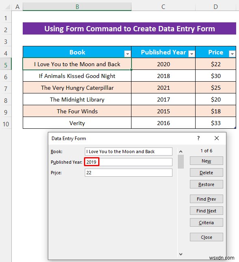Select year cell 2015

(163, 111)
